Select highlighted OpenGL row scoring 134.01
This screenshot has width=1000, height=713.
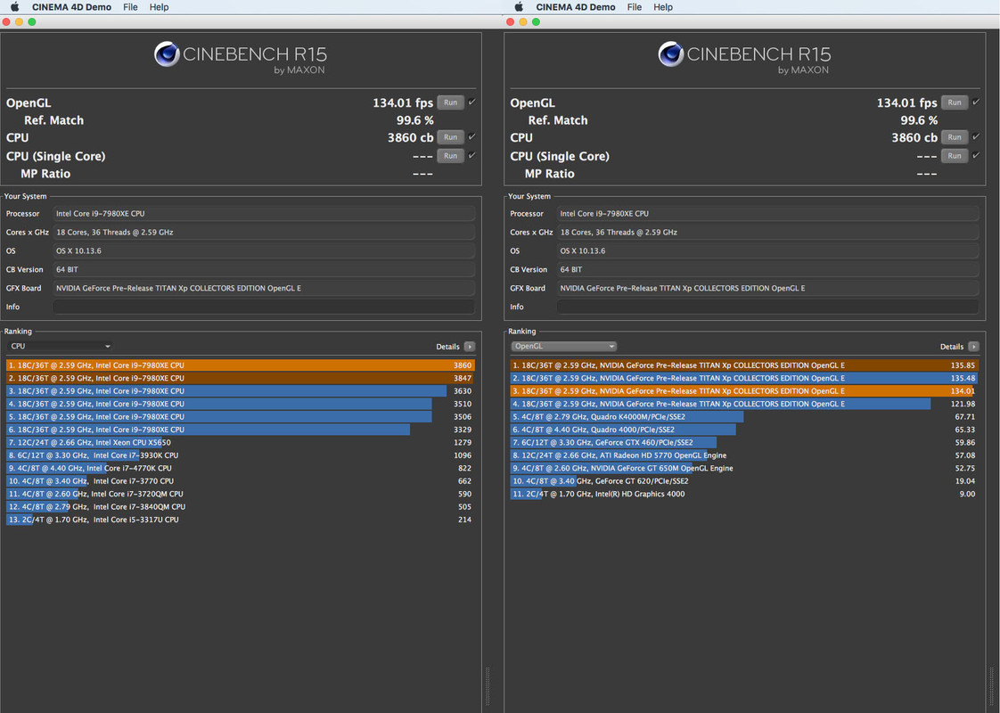[744, 391]
